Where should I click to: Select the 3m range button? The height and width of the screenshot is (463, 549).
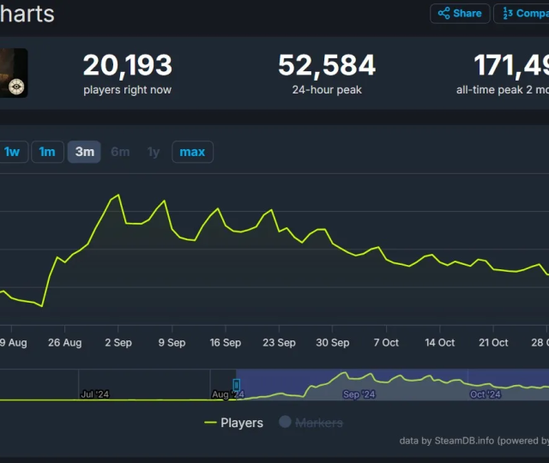tap(84, 152)
